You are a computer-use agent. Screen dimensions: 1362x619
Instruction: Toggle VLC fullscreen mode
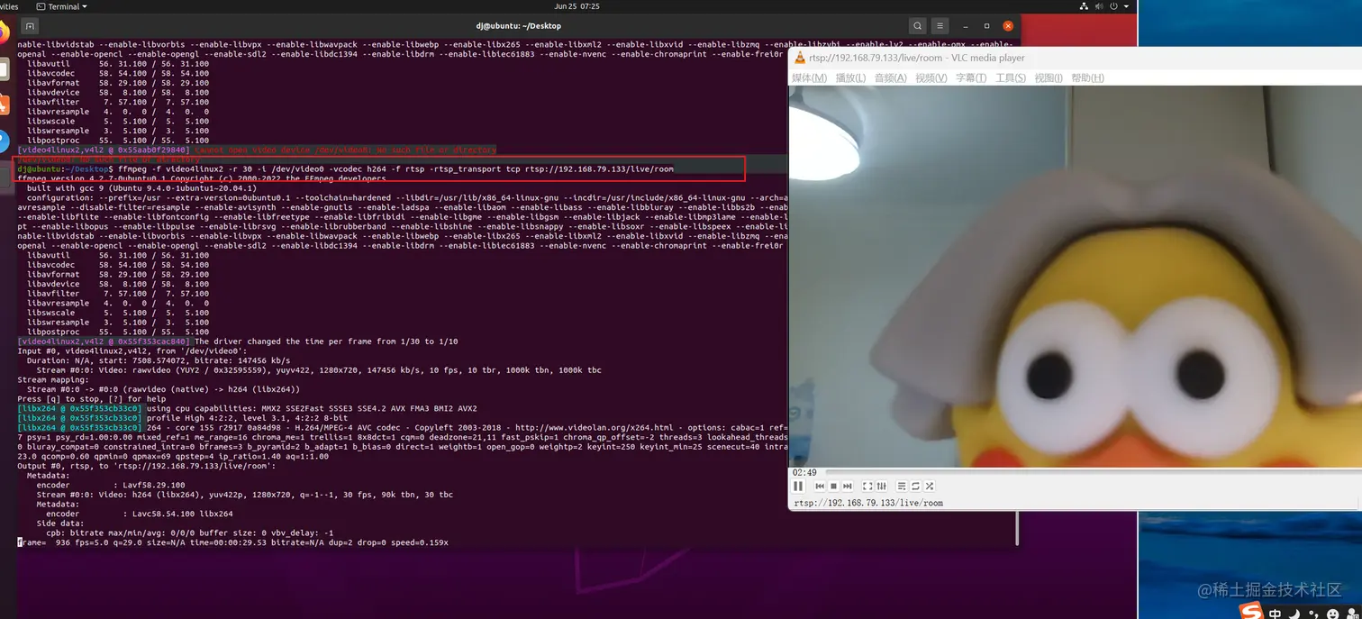pyautogui.click(x=867, y=487)
